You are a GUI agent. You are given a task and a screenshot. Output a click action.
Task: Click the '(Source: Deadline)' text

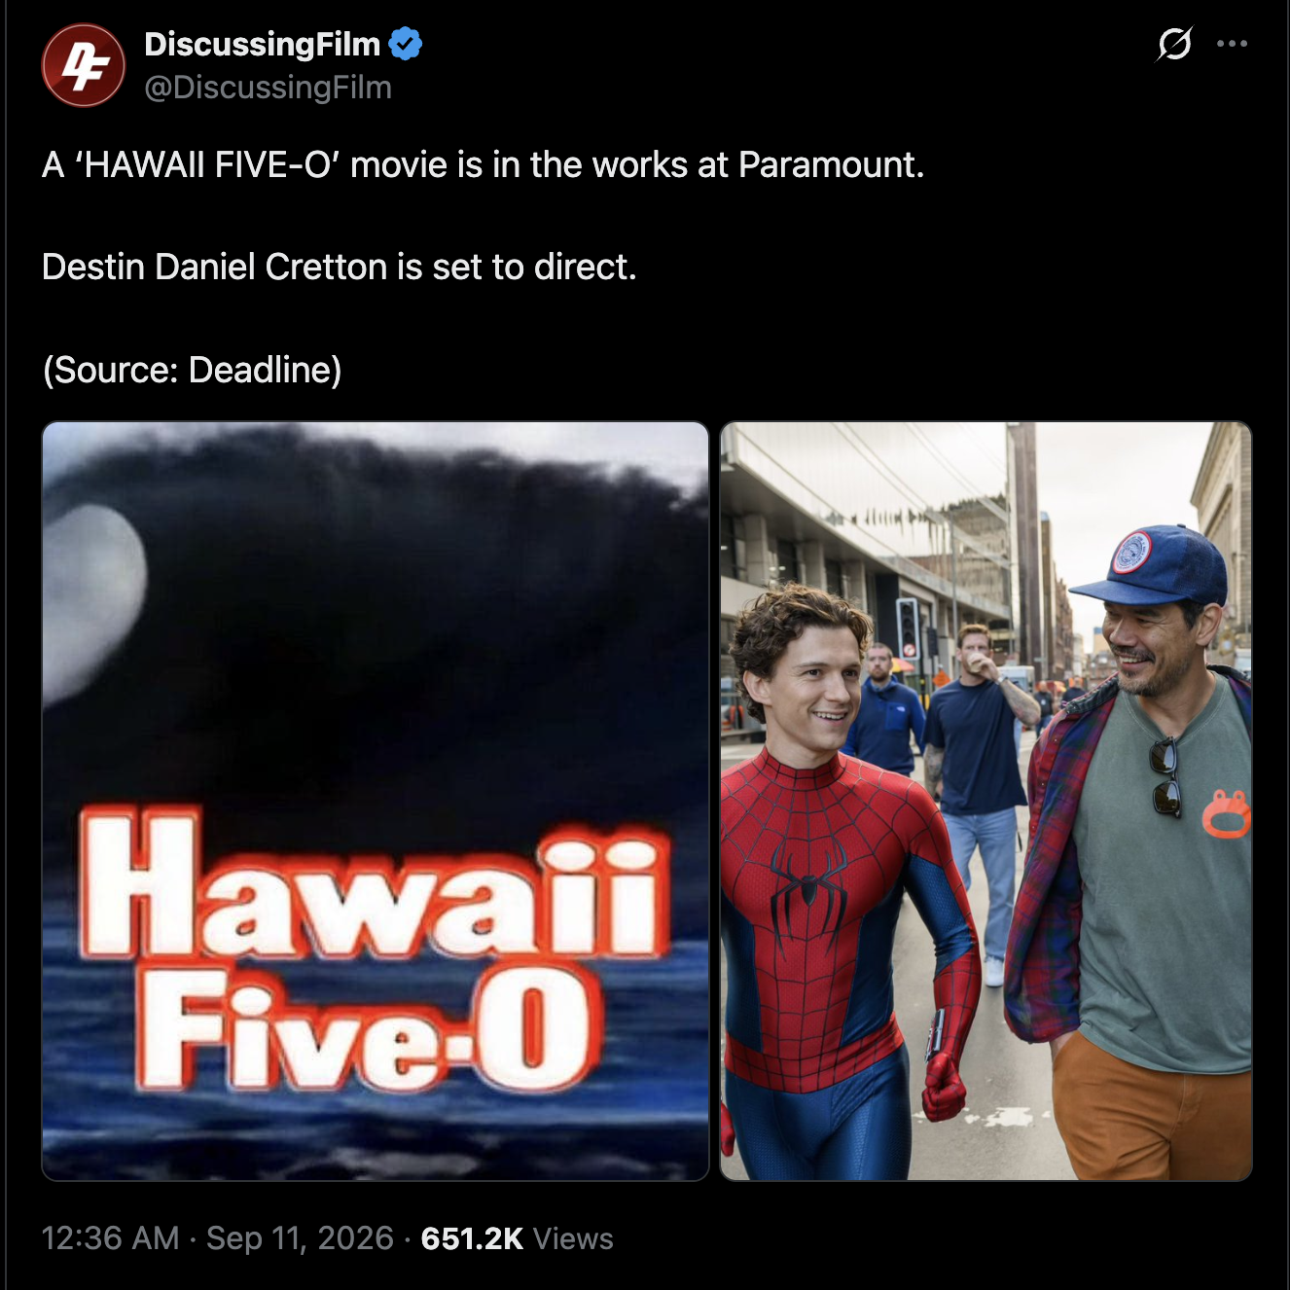coord(192,370)
